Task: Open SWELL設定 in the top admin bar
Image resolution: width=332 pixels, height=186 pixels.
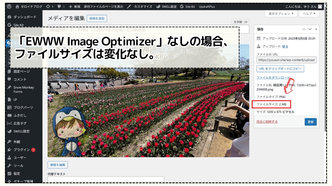Action: 166,7
